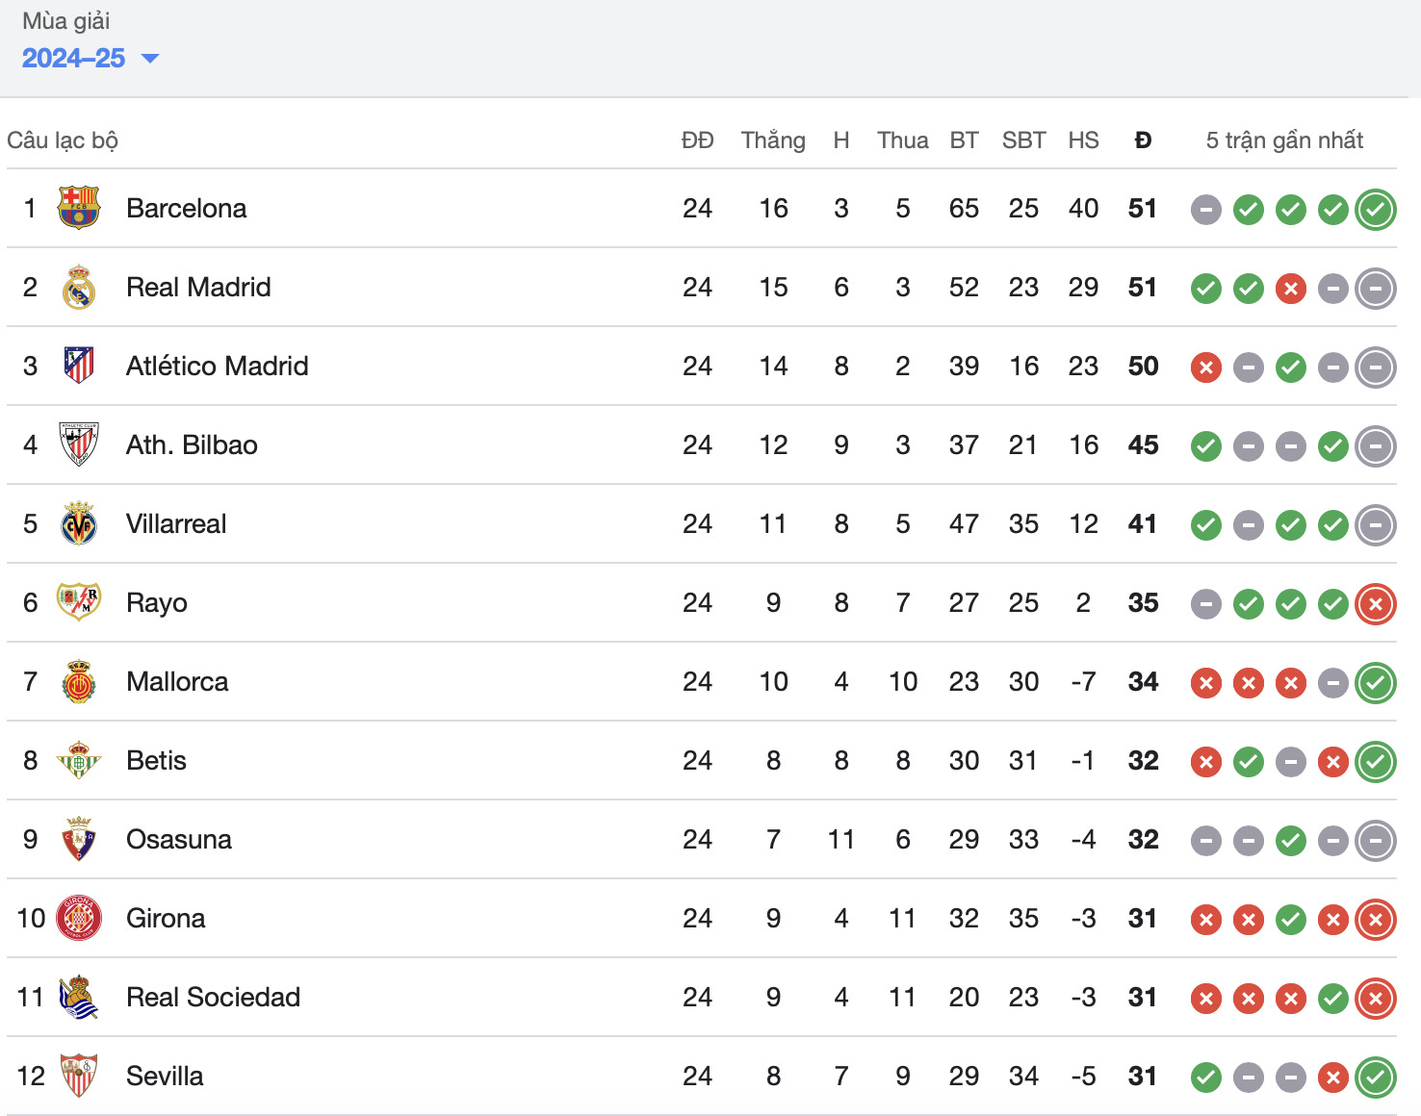Click Osasuna's latest draw result icon

[x=1376, y=840]
